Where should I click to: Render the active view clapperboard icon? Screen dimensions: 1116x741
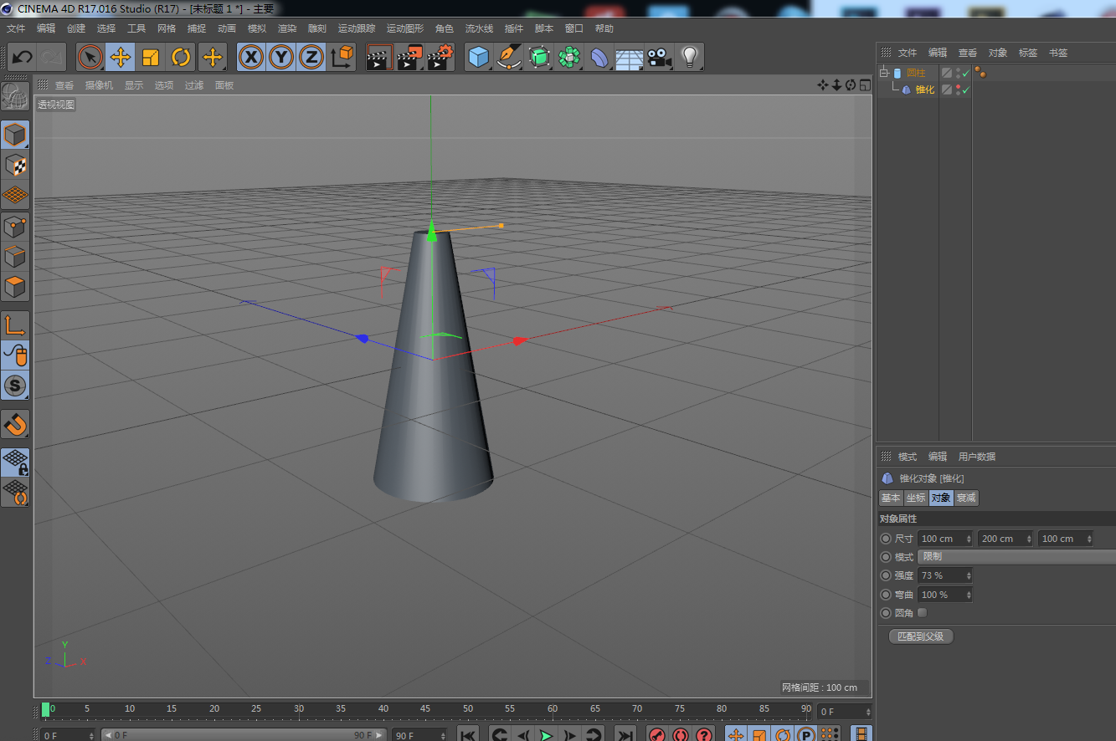coord(379,58)
